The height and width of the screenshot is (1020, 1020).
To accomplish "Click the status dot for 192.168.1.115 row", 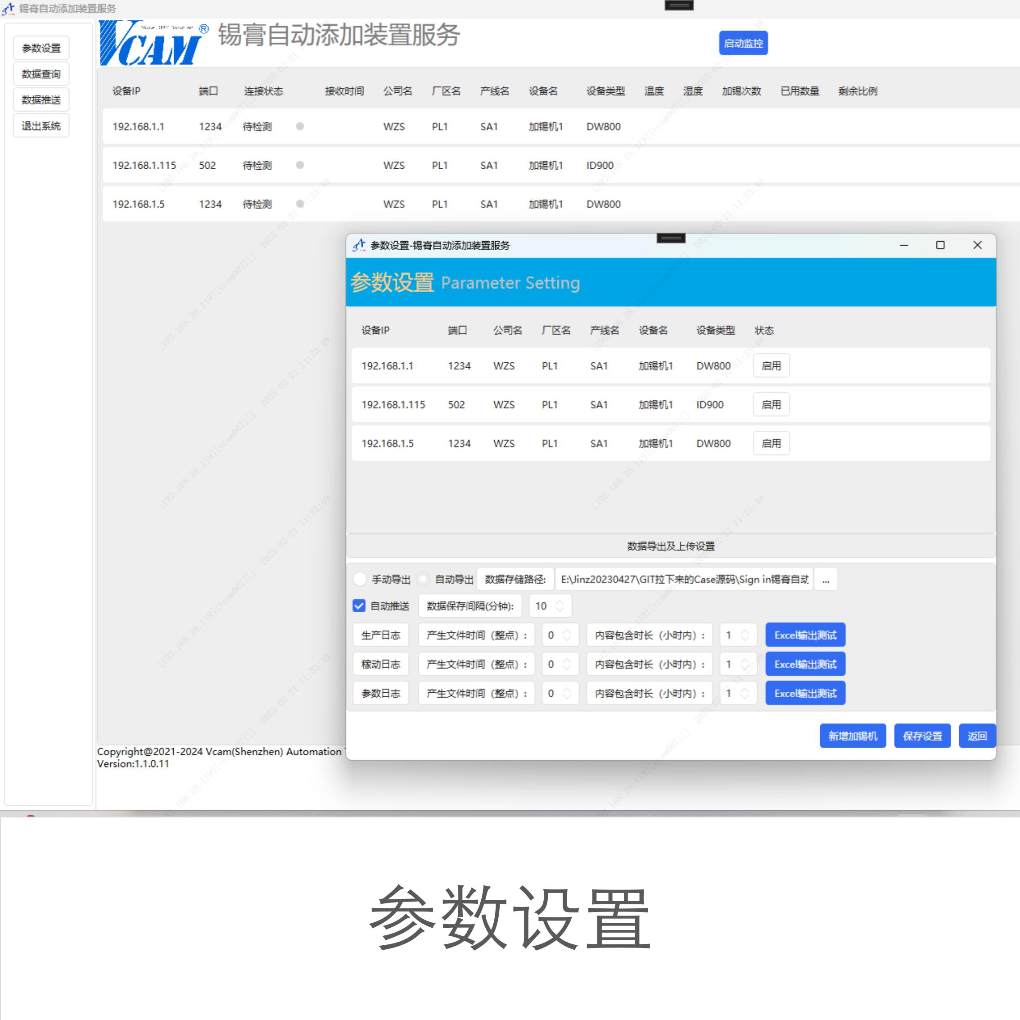I will click(300, 165).
